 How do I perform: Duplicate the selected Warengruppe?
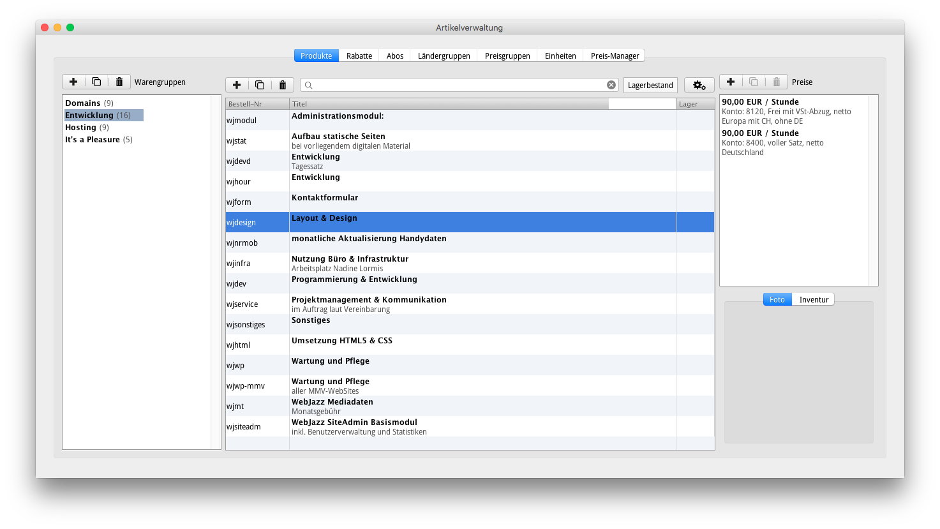[96, 82]
